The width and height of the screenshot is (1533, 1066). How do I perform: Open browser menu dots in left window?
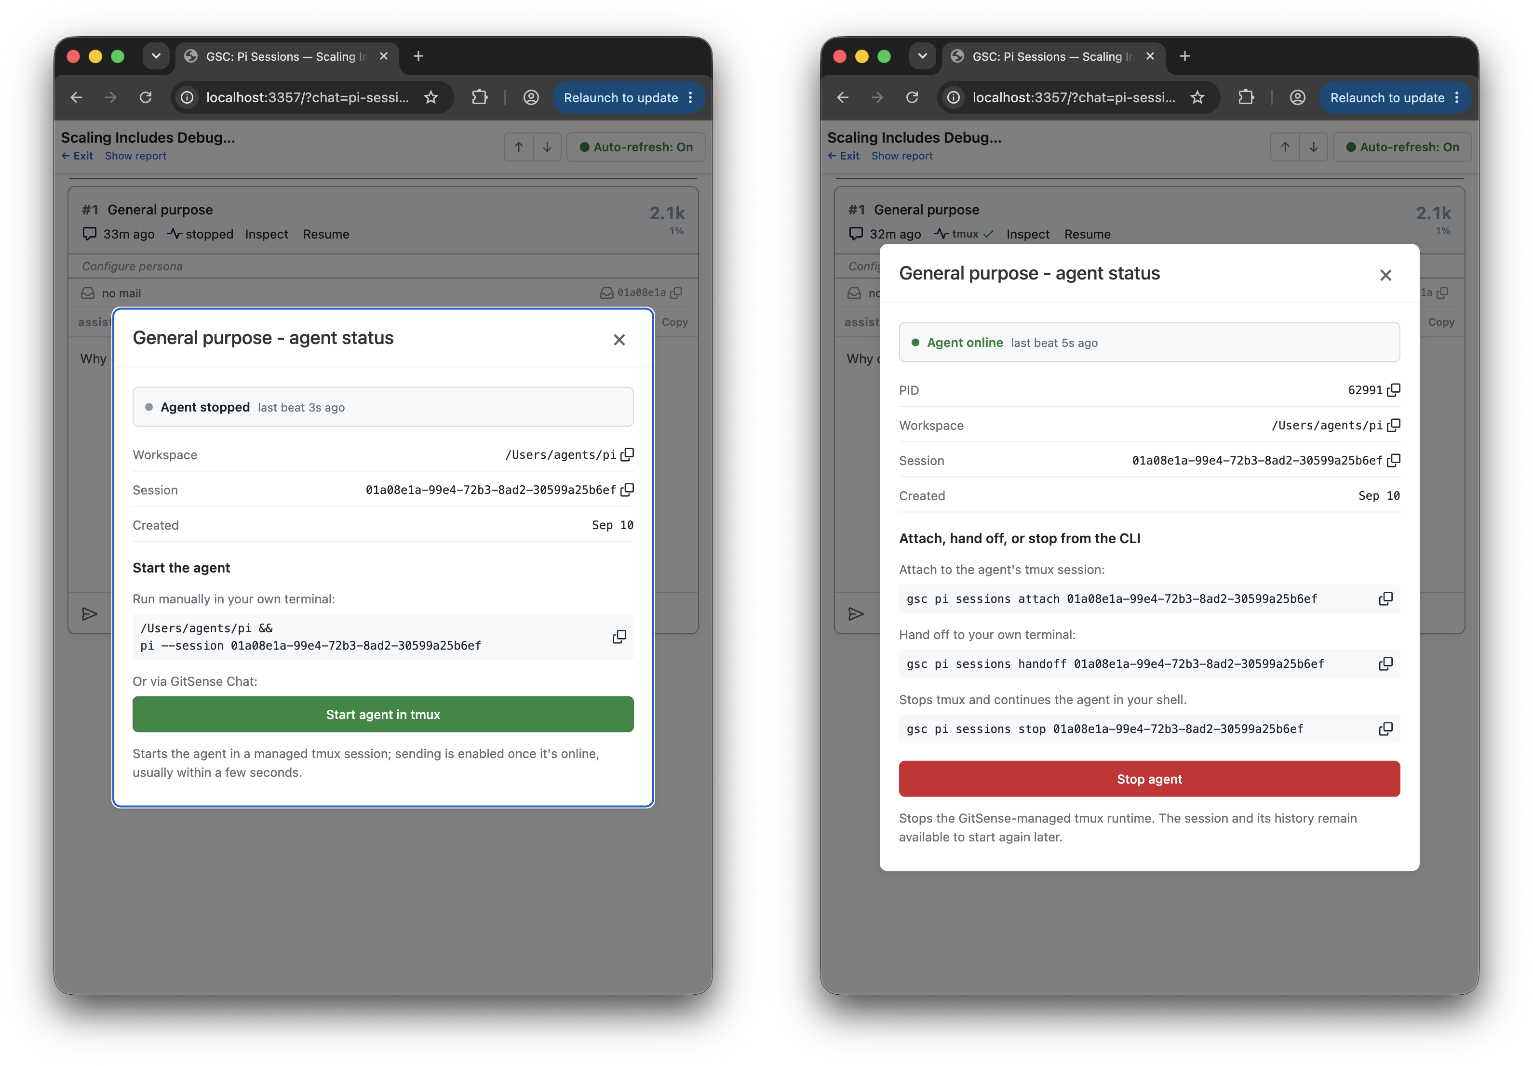tap(690, 97)
